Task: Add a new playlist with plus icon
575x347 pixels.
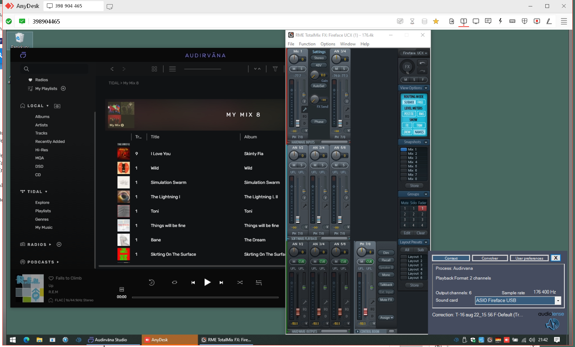Action: [x=63, y=89]
